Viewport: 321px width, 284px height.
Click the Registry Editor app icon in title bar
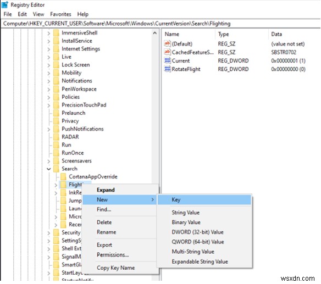[x=5, y=4]
